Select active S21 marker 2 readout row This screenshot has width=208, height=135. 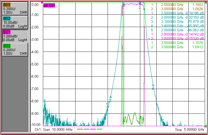176,38
